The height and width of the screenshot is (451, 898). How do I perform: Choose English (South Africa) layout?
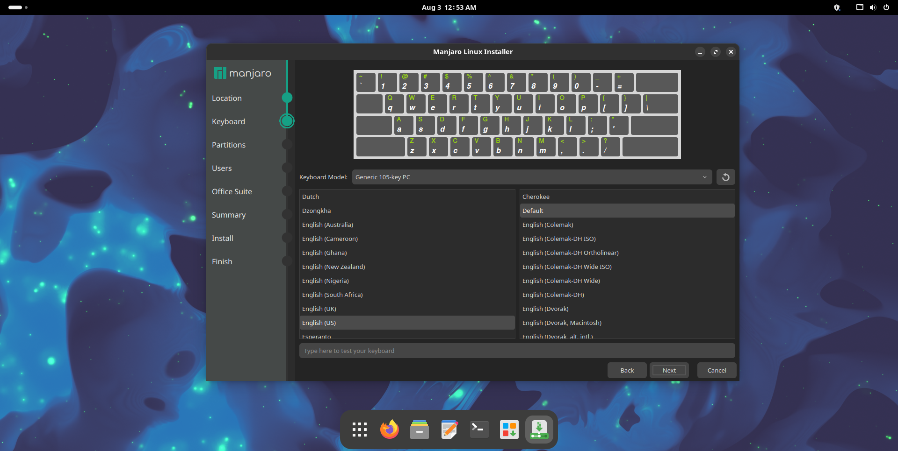coord(407,295)
